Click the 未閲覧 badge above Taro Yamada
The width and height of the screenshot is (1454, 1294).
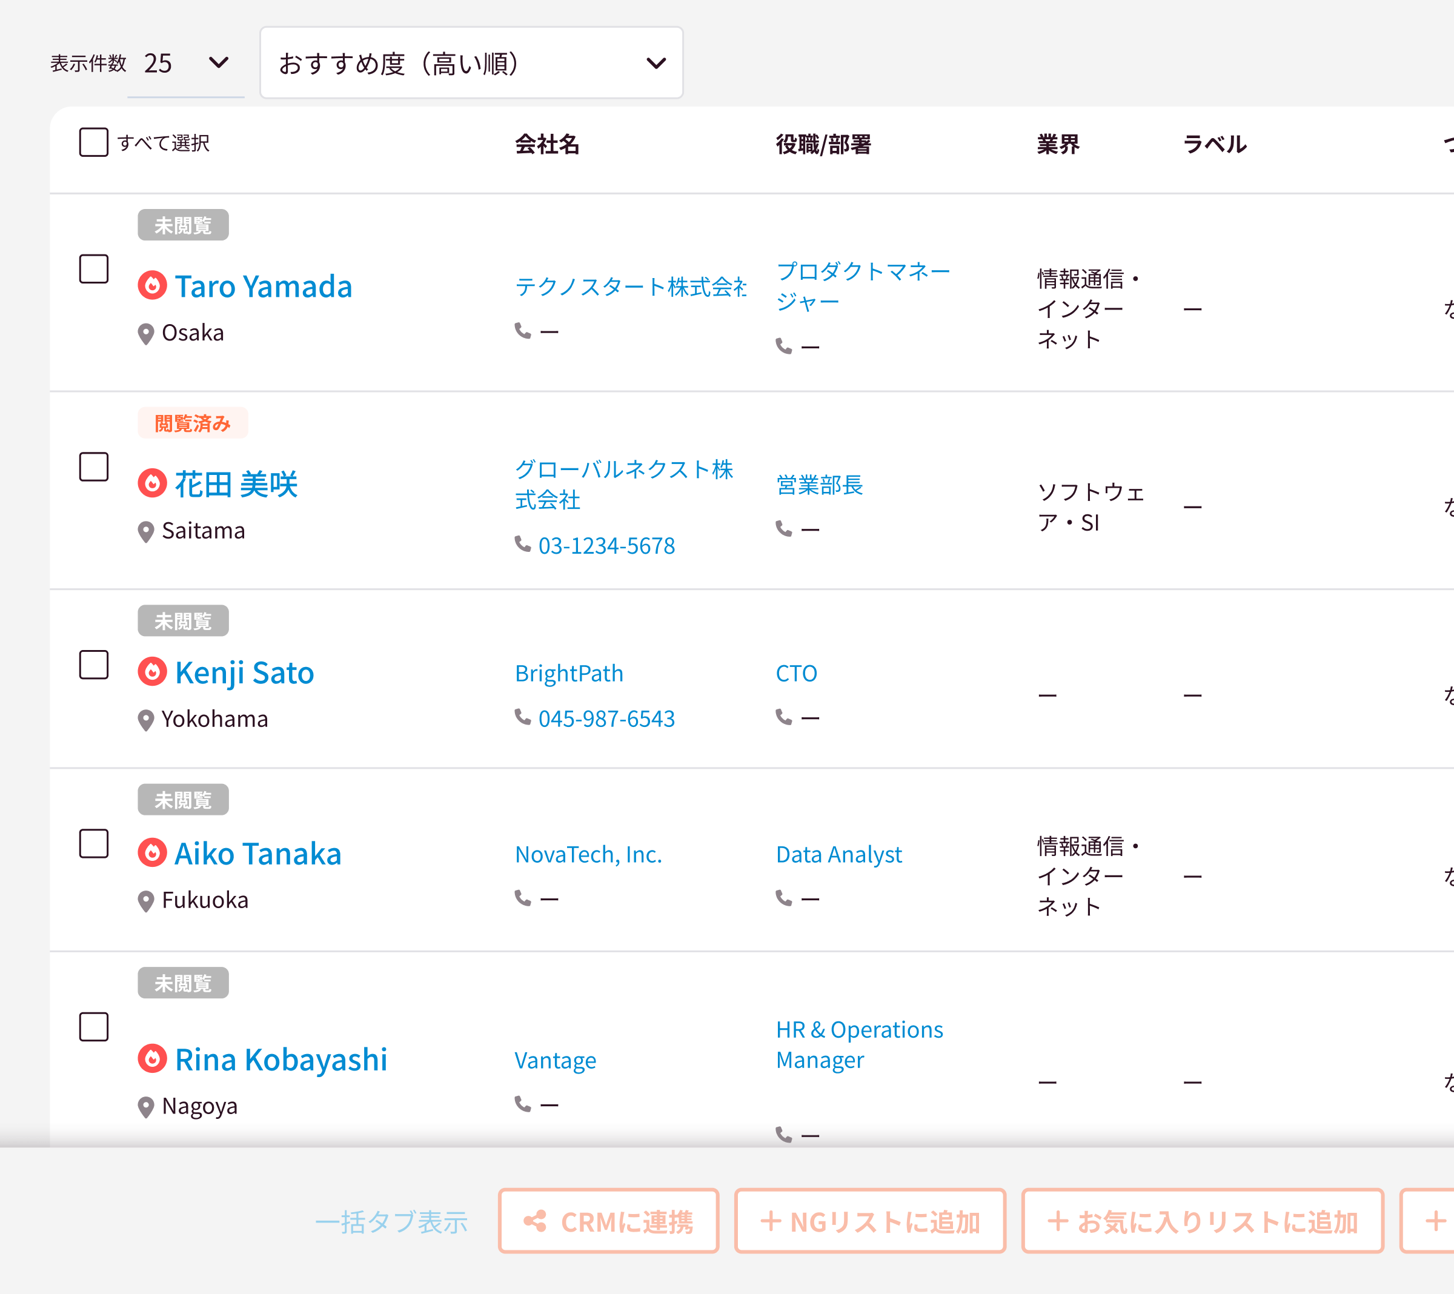pyautogui.click(x=184, y=225)
